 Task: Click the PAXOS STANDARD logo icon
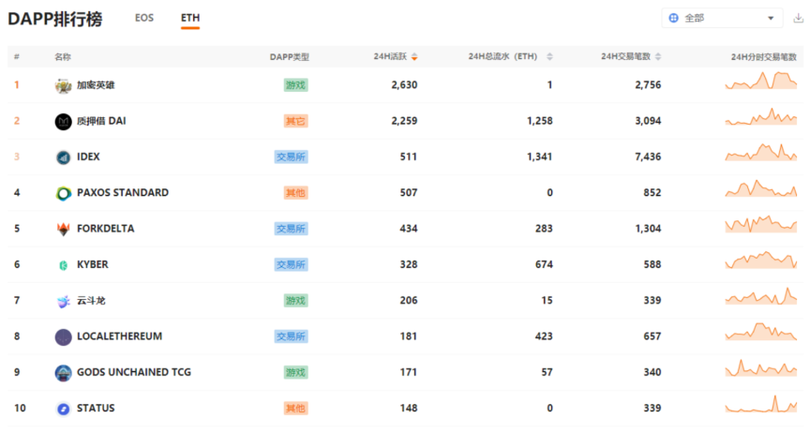pos(63,193)
